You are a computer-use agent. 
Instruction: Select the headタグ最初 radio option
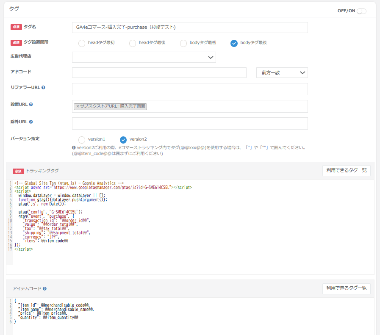tap(82, 43)
